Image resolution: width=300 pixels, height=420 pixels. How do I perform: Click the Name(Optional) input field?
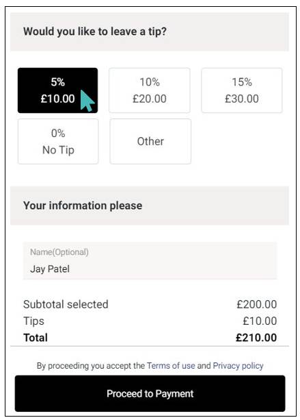(150, 260)
